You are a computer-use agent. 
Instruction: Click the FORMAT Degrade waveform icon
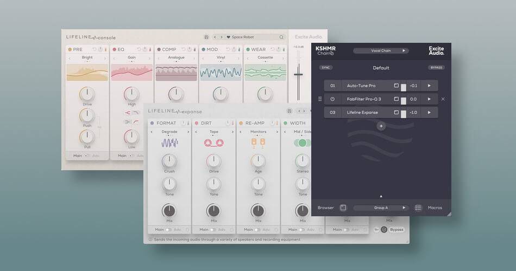(169, 143)
